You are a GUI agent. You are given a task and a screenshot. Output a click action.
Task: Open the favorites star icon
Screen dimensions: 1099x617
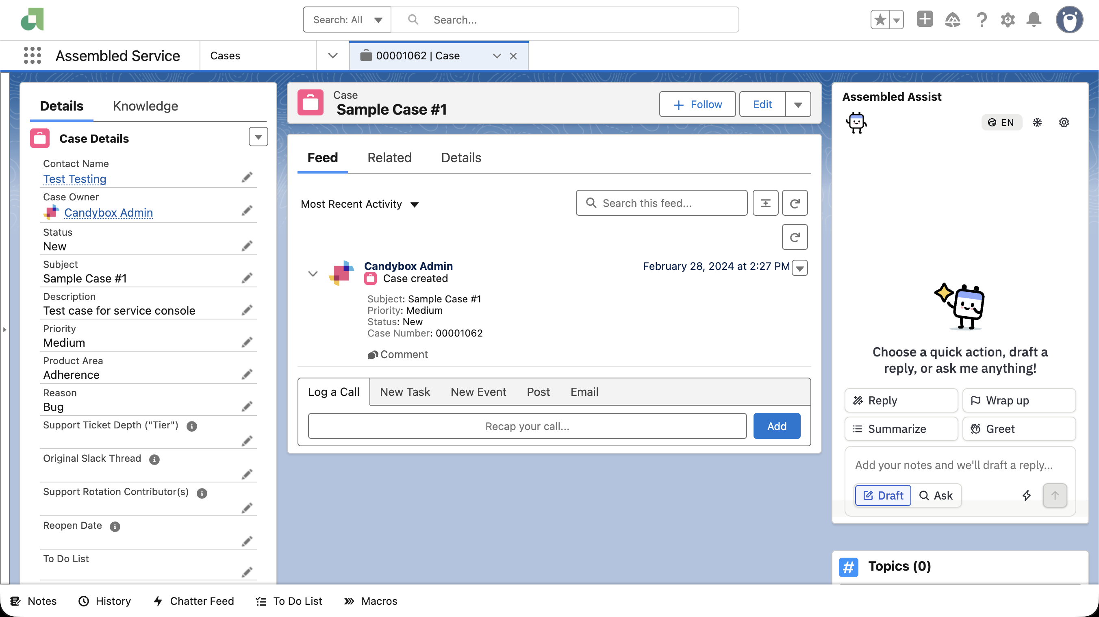880,20
